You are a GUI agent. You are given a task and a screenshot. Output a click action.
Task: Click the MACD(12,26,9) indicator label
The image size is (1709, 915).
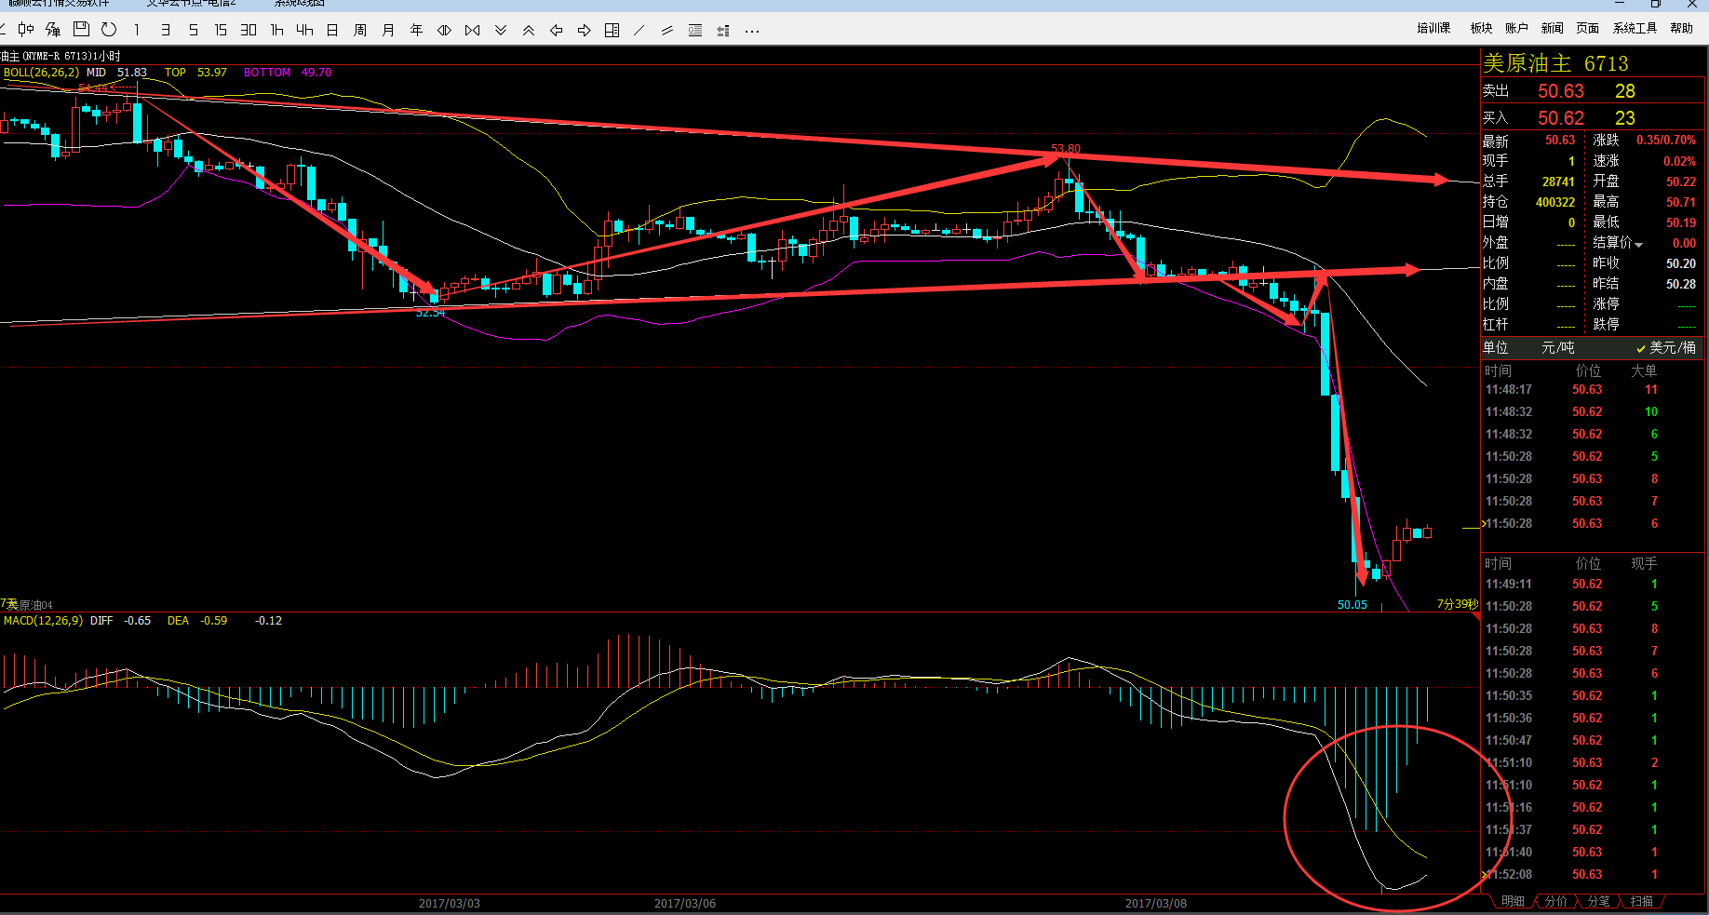click(43, 620)
